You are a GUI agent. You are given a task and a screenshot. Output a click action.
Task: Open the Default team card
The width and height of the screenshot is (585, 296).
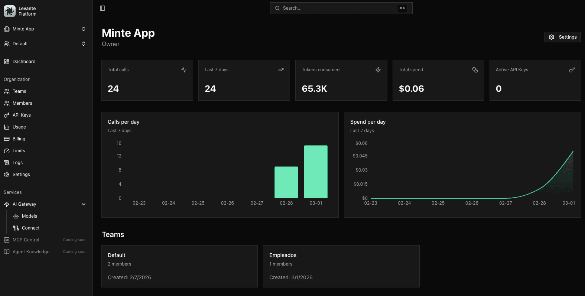[x=179, y=266]
